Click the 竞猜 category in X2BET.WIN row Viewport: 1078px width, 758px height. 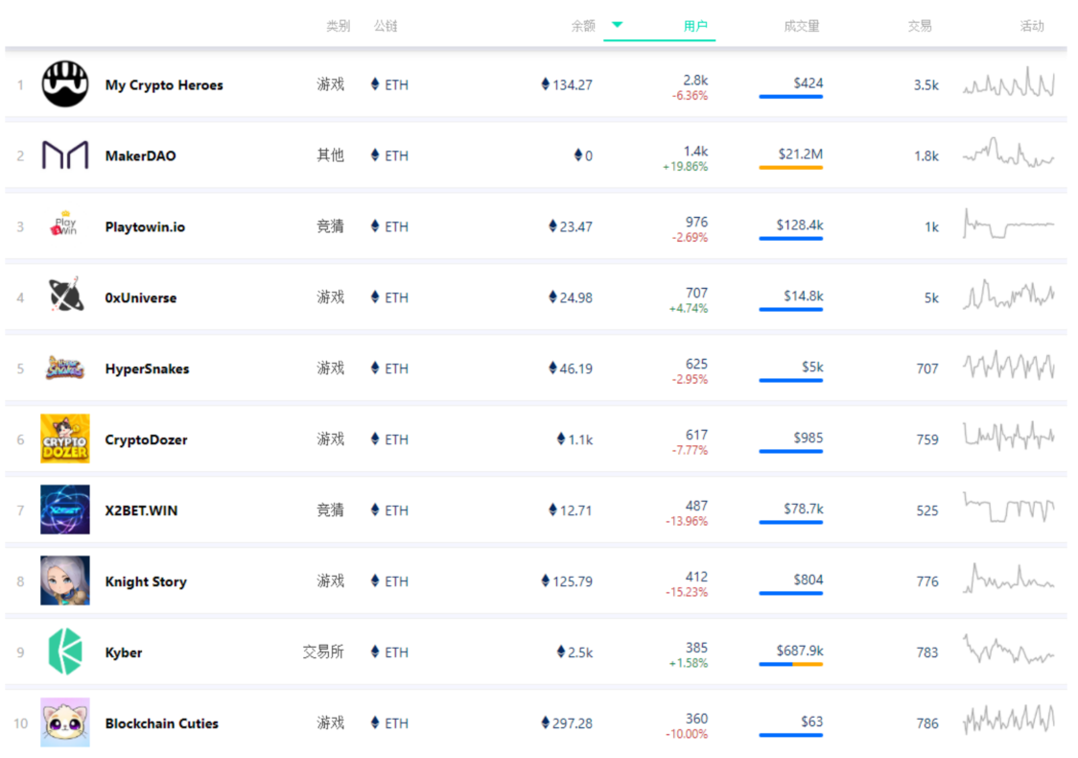point(330,509)
